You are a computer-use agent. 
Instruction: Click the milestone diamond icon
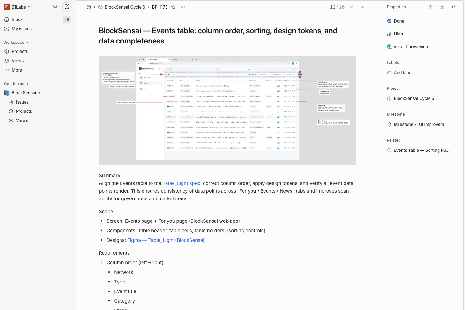(389, 124)
